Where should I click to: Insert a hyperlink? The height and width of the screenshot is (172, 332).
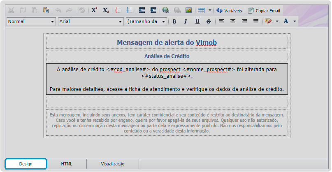point(165,10)
